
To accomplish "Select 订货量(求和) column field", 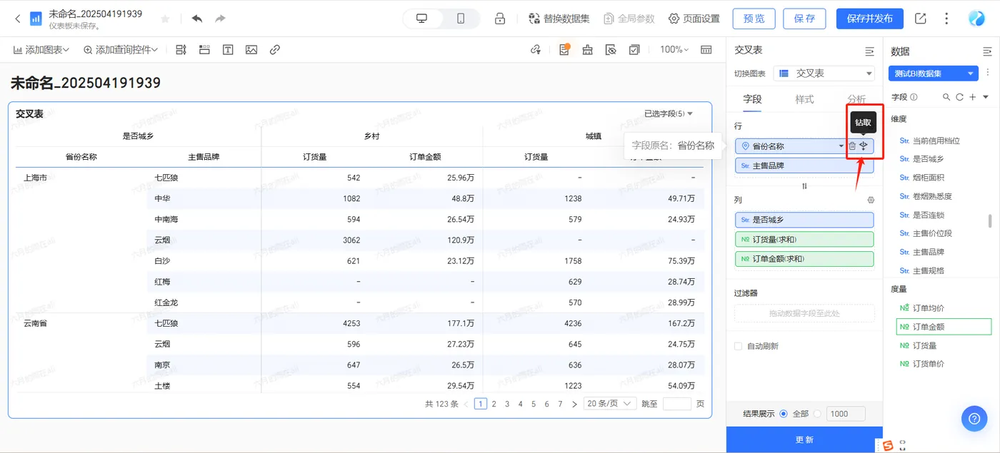I will 804,239.
